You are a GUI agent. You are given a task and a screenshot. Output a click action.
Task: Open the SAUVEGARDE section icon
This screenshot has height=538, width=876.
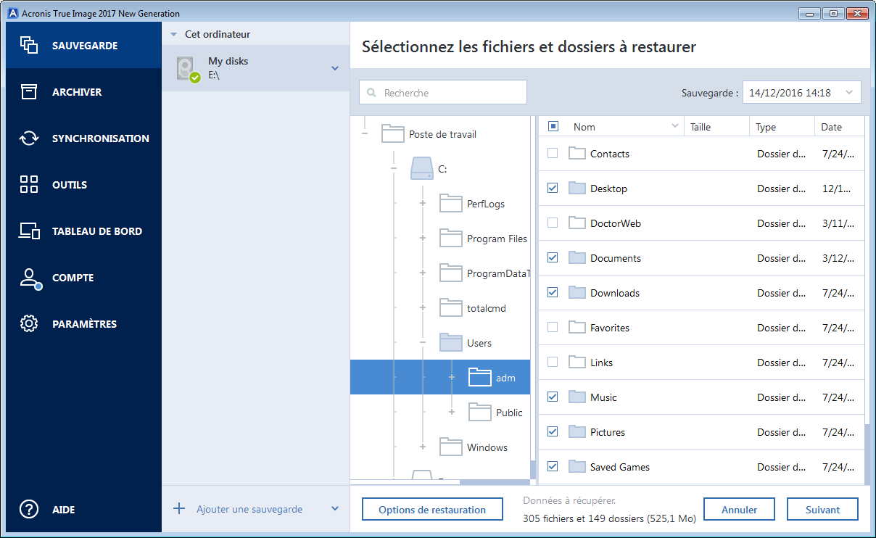pos(29,45)
